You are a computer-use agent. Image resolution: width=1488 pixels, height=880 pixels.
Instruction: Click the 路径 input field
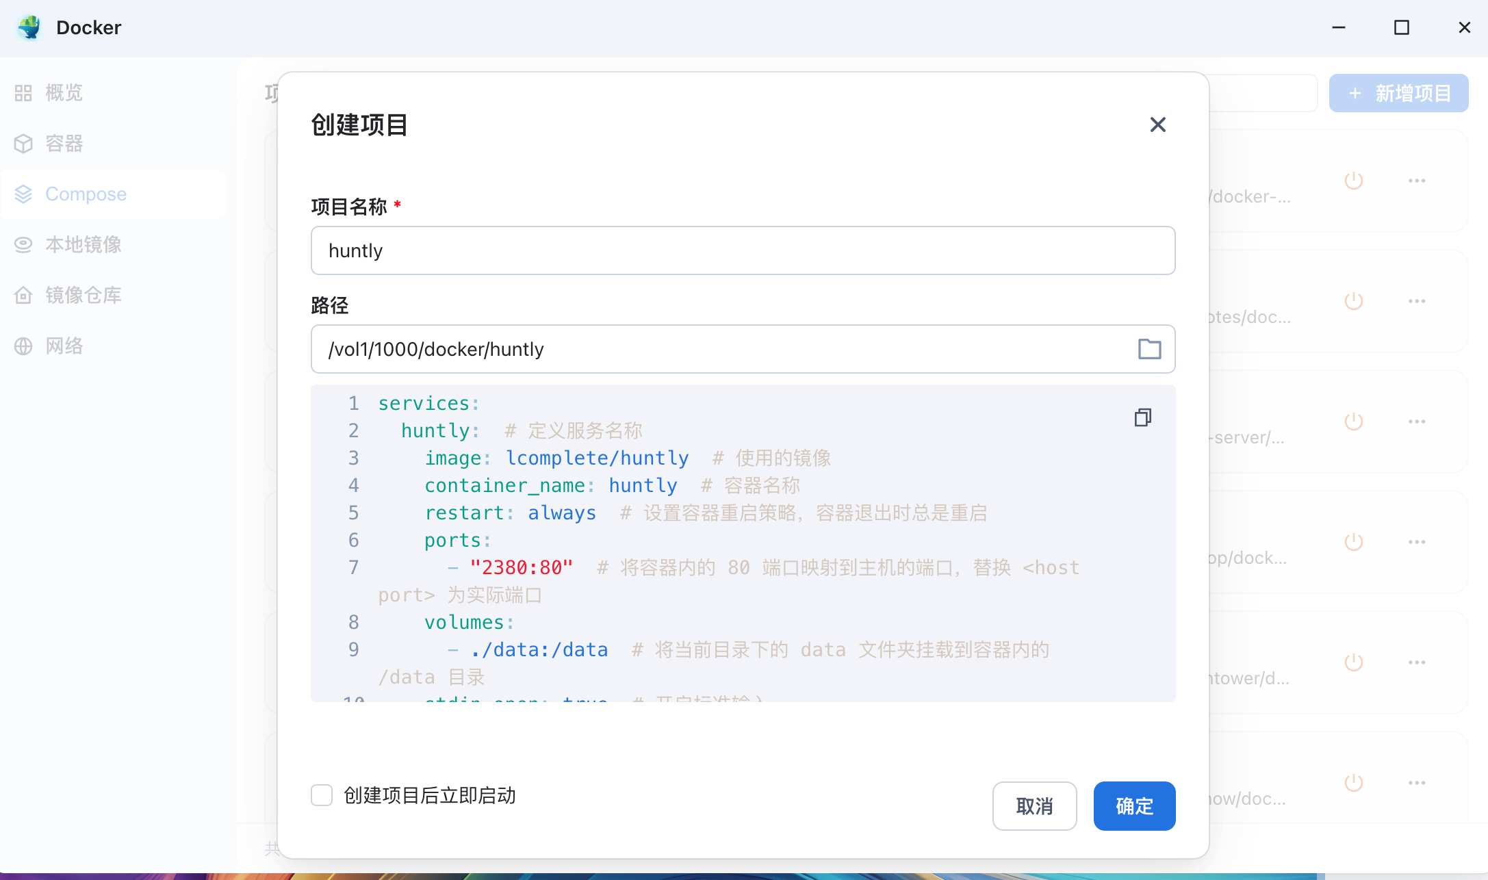pyautogui.click(x=743, y=349)
